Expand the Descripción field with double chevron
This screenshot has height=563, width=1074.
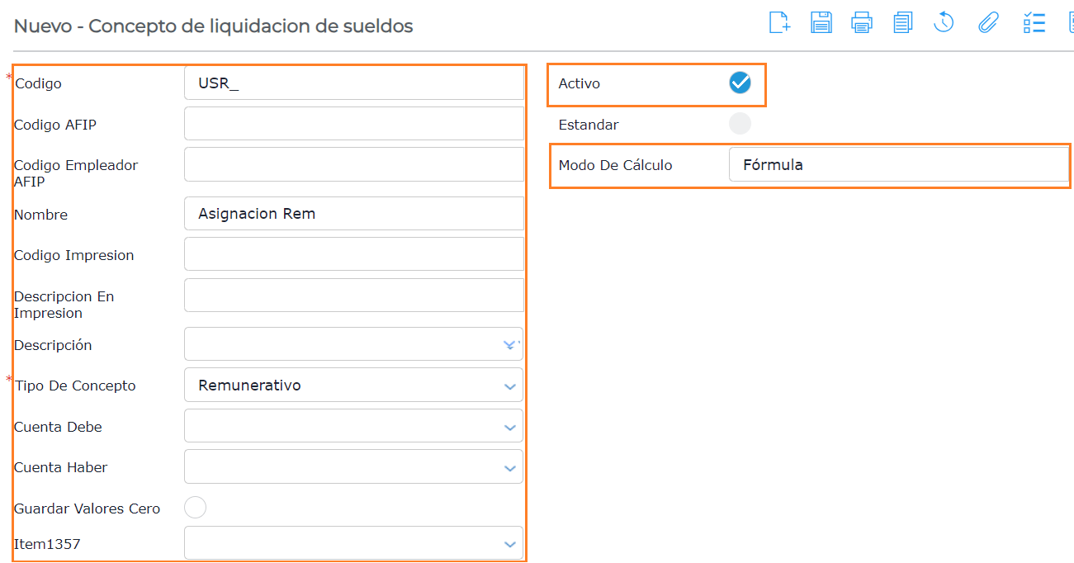(x=509, y=344)
